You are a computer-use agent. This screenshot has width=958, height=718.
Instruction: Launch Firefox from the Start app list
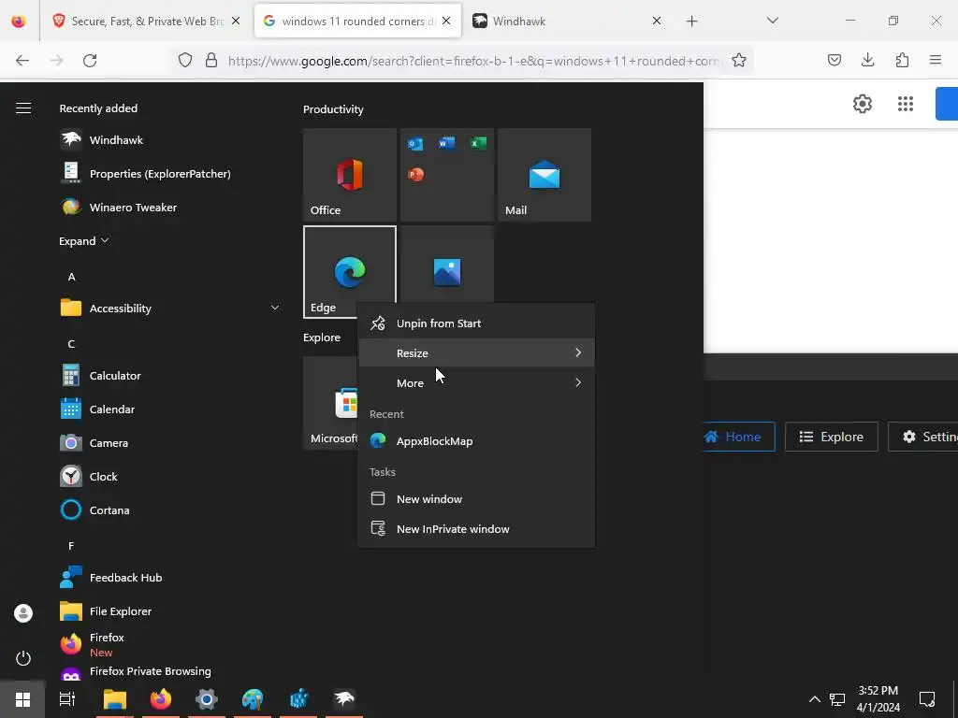[x=107, y=643]
